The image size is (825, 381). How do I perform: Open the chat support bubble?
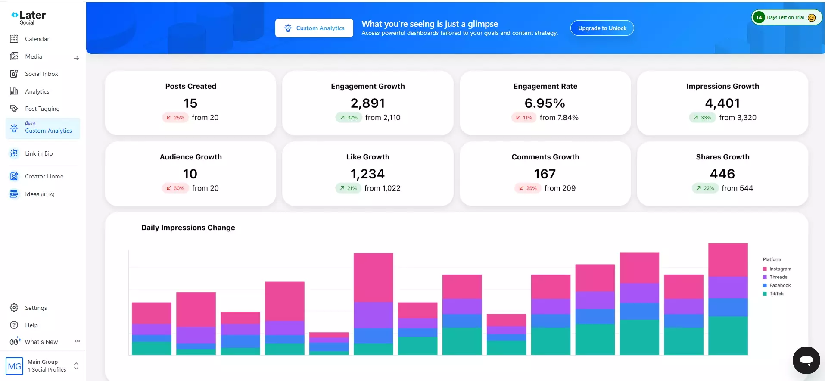806,360
